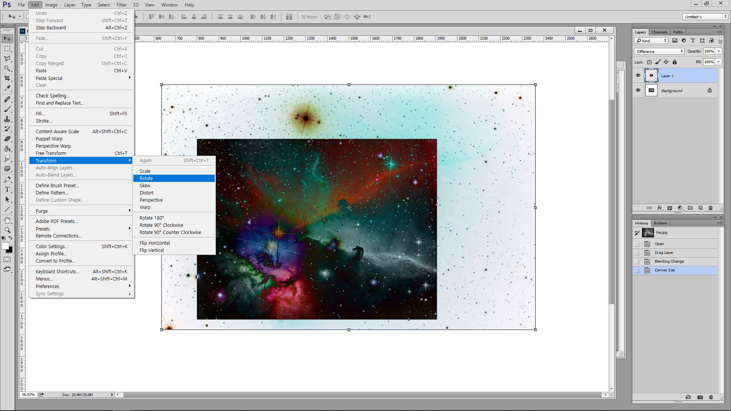This screenshot has height=411, width=731.
Task: Click Add layer style fx icon
Action: click(660, 208)
